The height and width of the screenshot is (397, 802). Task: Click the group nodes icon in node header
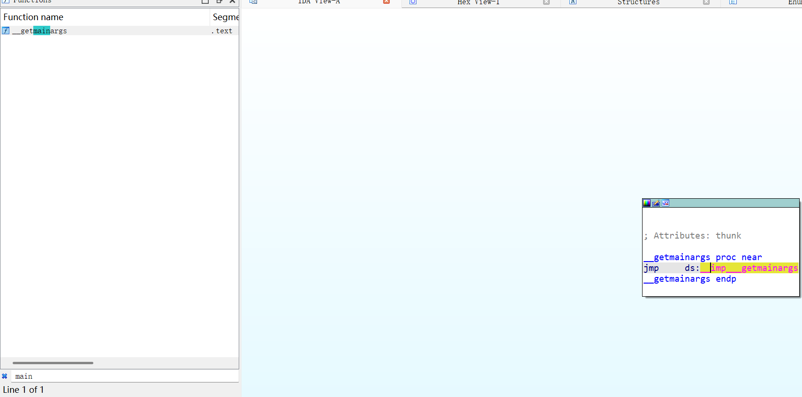click(x=666, y=203)
